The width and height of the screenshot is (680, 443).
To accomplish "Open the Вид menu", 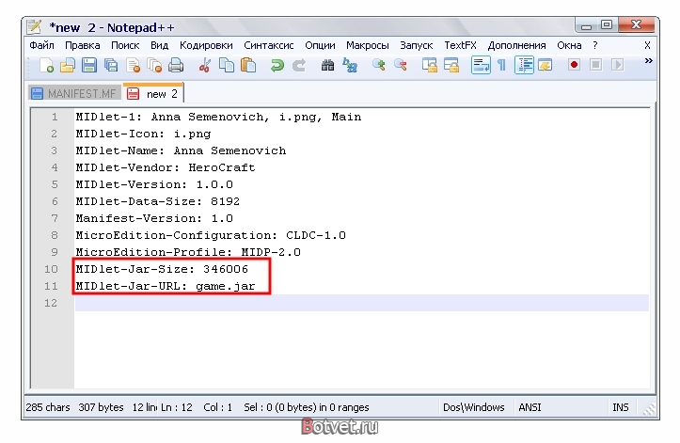I will pyautogui.click(x=159, y=45).
